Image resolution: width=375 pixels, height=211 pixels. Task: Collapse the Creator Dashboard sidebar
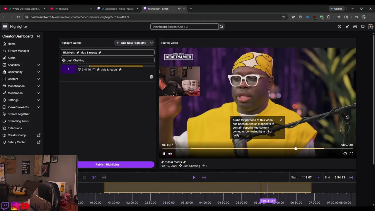[x=38, y=36]
